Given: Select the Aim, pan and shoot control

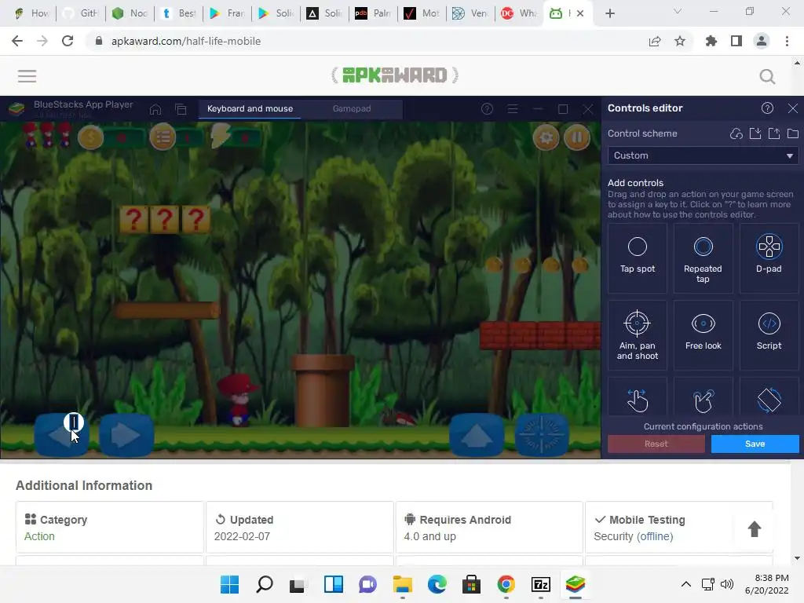Looking at the screenshot, I should pos(638,334).
